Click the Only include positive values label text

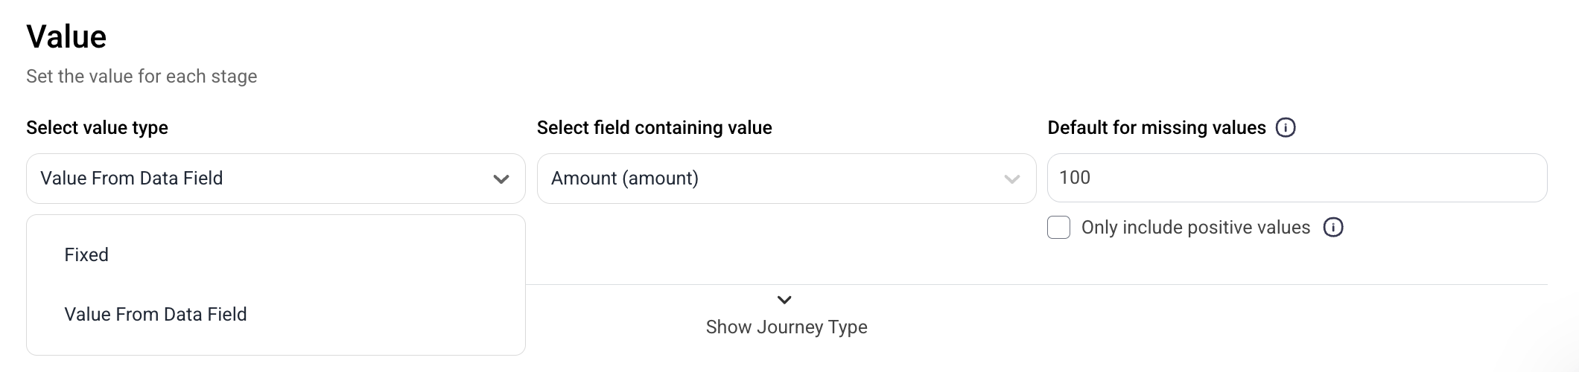(x=1195, y=228)
